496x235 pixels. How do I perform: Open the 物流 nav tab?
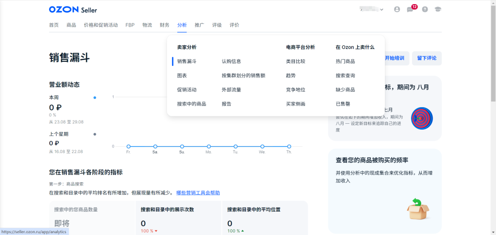(147, 25)
